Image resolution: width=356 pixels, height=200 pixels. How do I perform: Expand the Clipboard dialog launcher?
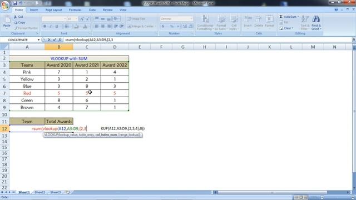[x=38, y=33]
